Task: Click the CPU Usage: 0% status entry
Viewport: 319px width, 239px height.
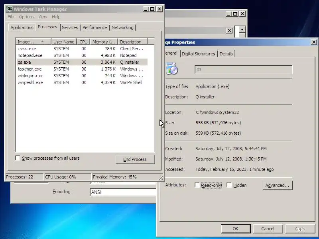Action: coord(68,177)
